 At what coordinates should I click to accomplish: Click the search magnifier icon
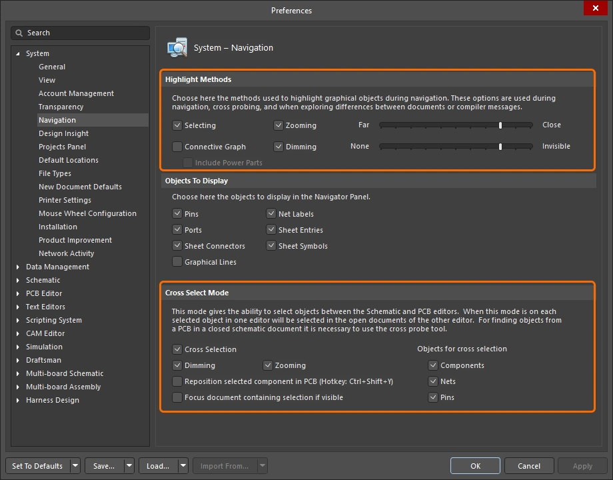pyautogui.click(x=19, y=33)
